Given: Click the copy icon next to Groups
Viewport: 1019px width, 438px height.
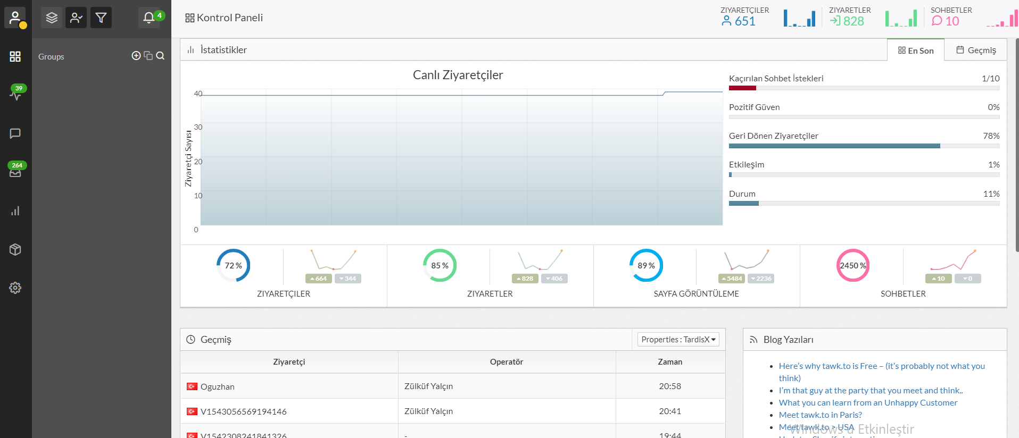Looking at the screenshot, I should 148,56.
